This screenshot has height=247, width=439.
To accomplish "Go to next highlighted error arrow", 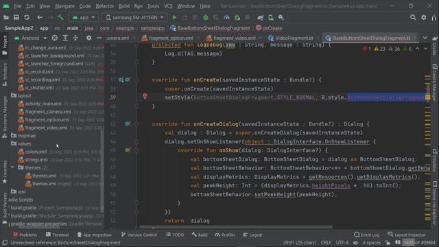I will pos(425,49).
